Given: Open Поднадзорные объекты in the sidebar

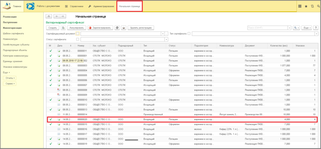Looking at the screenshot, I should (15, 50).
